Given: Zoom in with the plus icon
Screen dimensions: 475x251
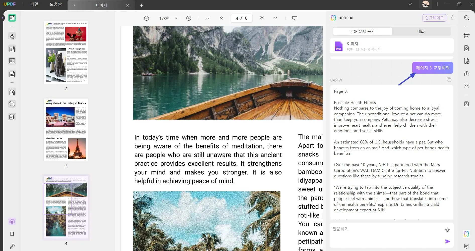Looking at the screenshot, I should [189, 18].
